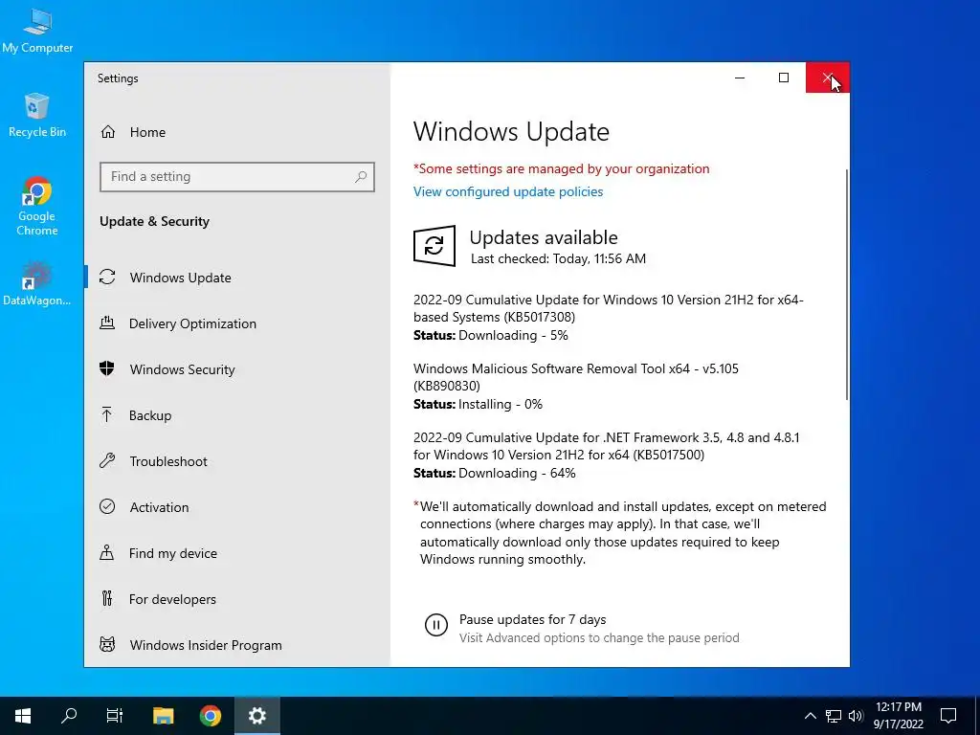
Task: Click inside the Find a setting search box
Action: coord(237,177)
